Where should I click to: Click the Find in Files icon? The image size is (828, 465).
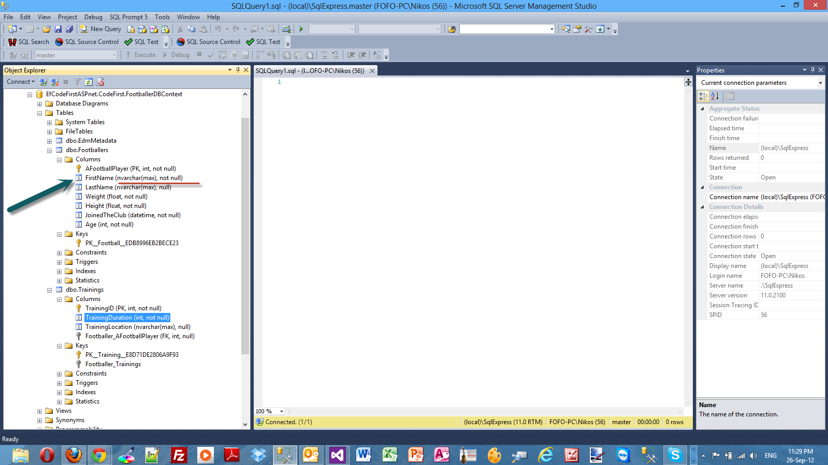[452, 29]
